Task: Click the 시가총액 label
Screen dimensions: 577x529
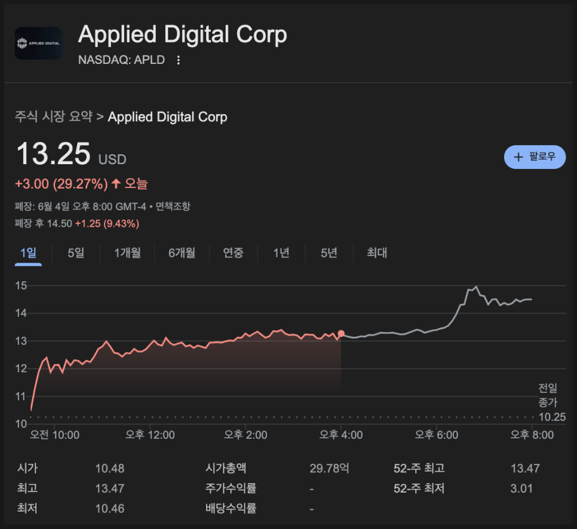Action: 226,469
